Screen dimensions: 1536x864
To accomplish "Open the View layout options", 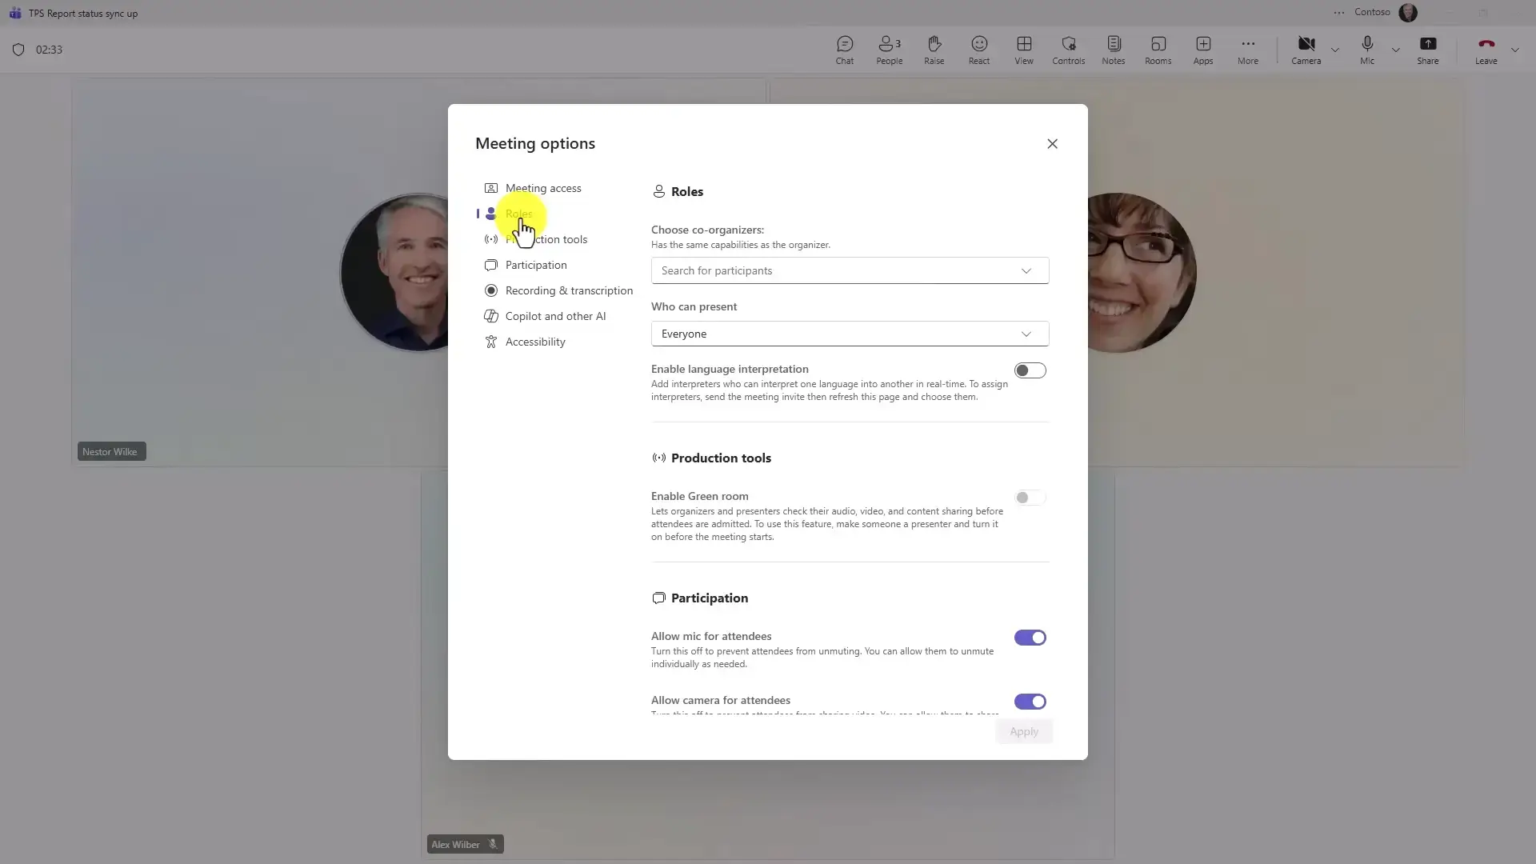I will 1024,50.
